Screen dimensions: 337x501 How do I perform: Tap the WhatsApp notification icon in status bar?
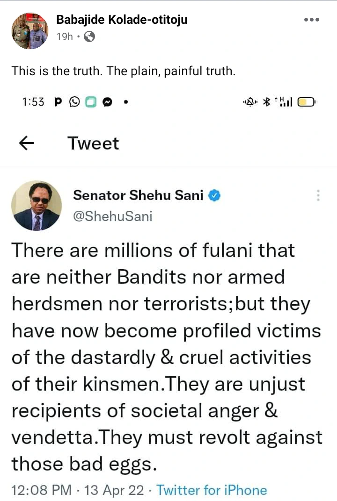74,101
